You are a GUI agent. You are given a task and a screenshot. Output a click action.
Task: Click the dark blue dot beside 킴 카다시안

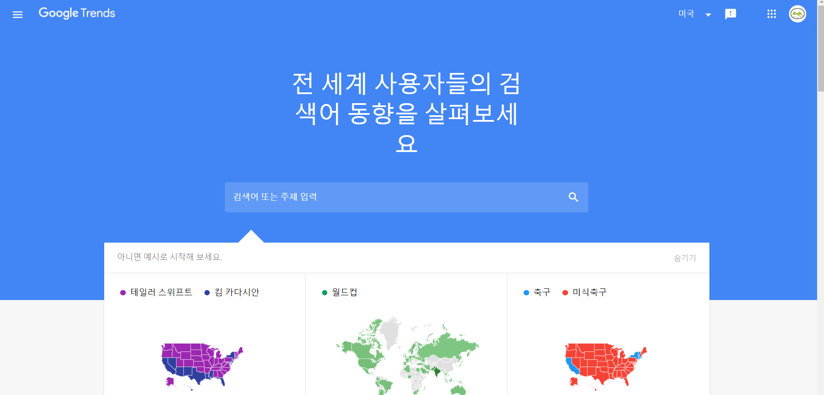click(x=207, y=293)
